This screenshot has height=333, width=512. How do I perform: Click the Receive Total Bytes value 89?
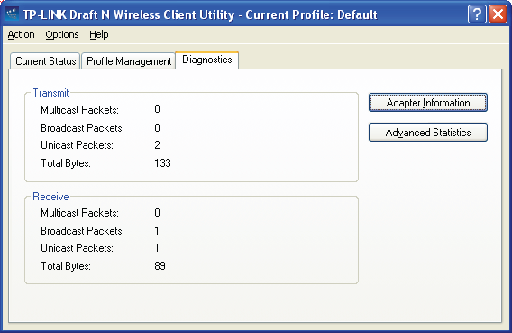coord(160,265)
